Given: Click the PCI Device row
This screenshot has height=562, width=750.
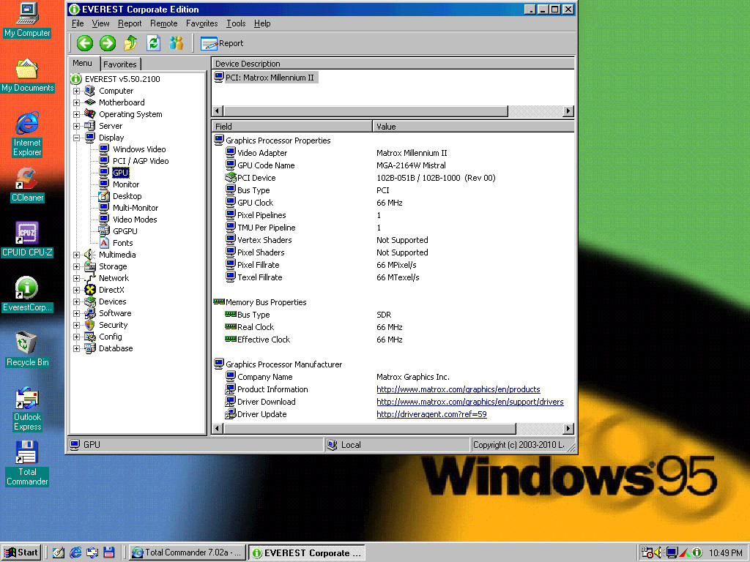Looking at the screenshot, I should click(x=393, y=178).
